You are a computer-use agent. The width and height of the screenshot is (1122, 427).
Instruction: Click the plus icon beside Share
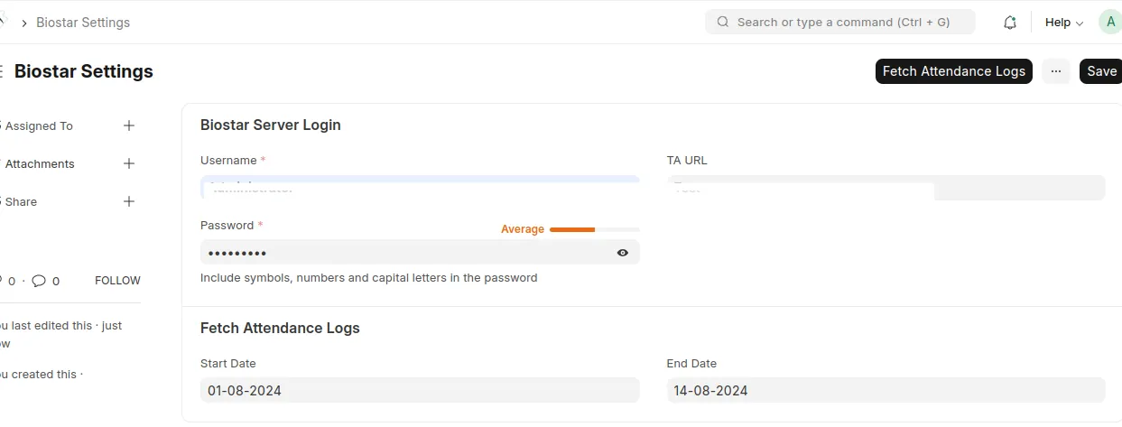[x=129, y=201]
